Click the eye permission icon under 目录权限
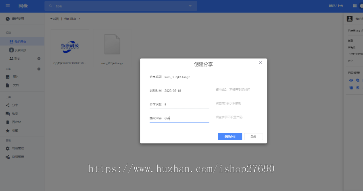This screenshot has height=191, width=363. point(351,80)
